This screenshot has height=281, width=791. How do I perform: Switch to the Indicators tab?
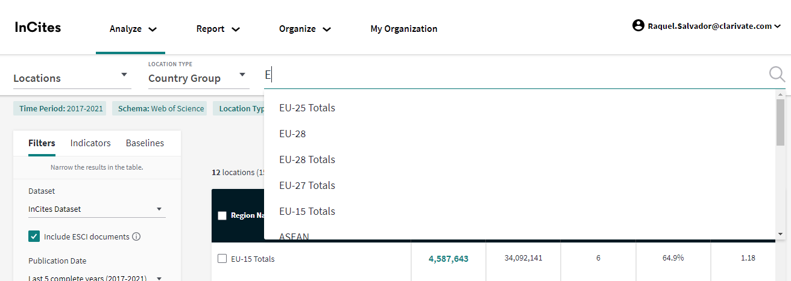90,143
